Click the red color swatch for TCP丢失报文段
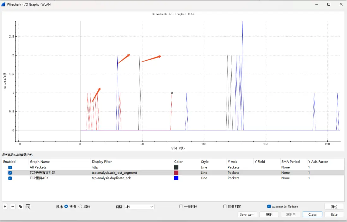 click(x=176, y=173)
